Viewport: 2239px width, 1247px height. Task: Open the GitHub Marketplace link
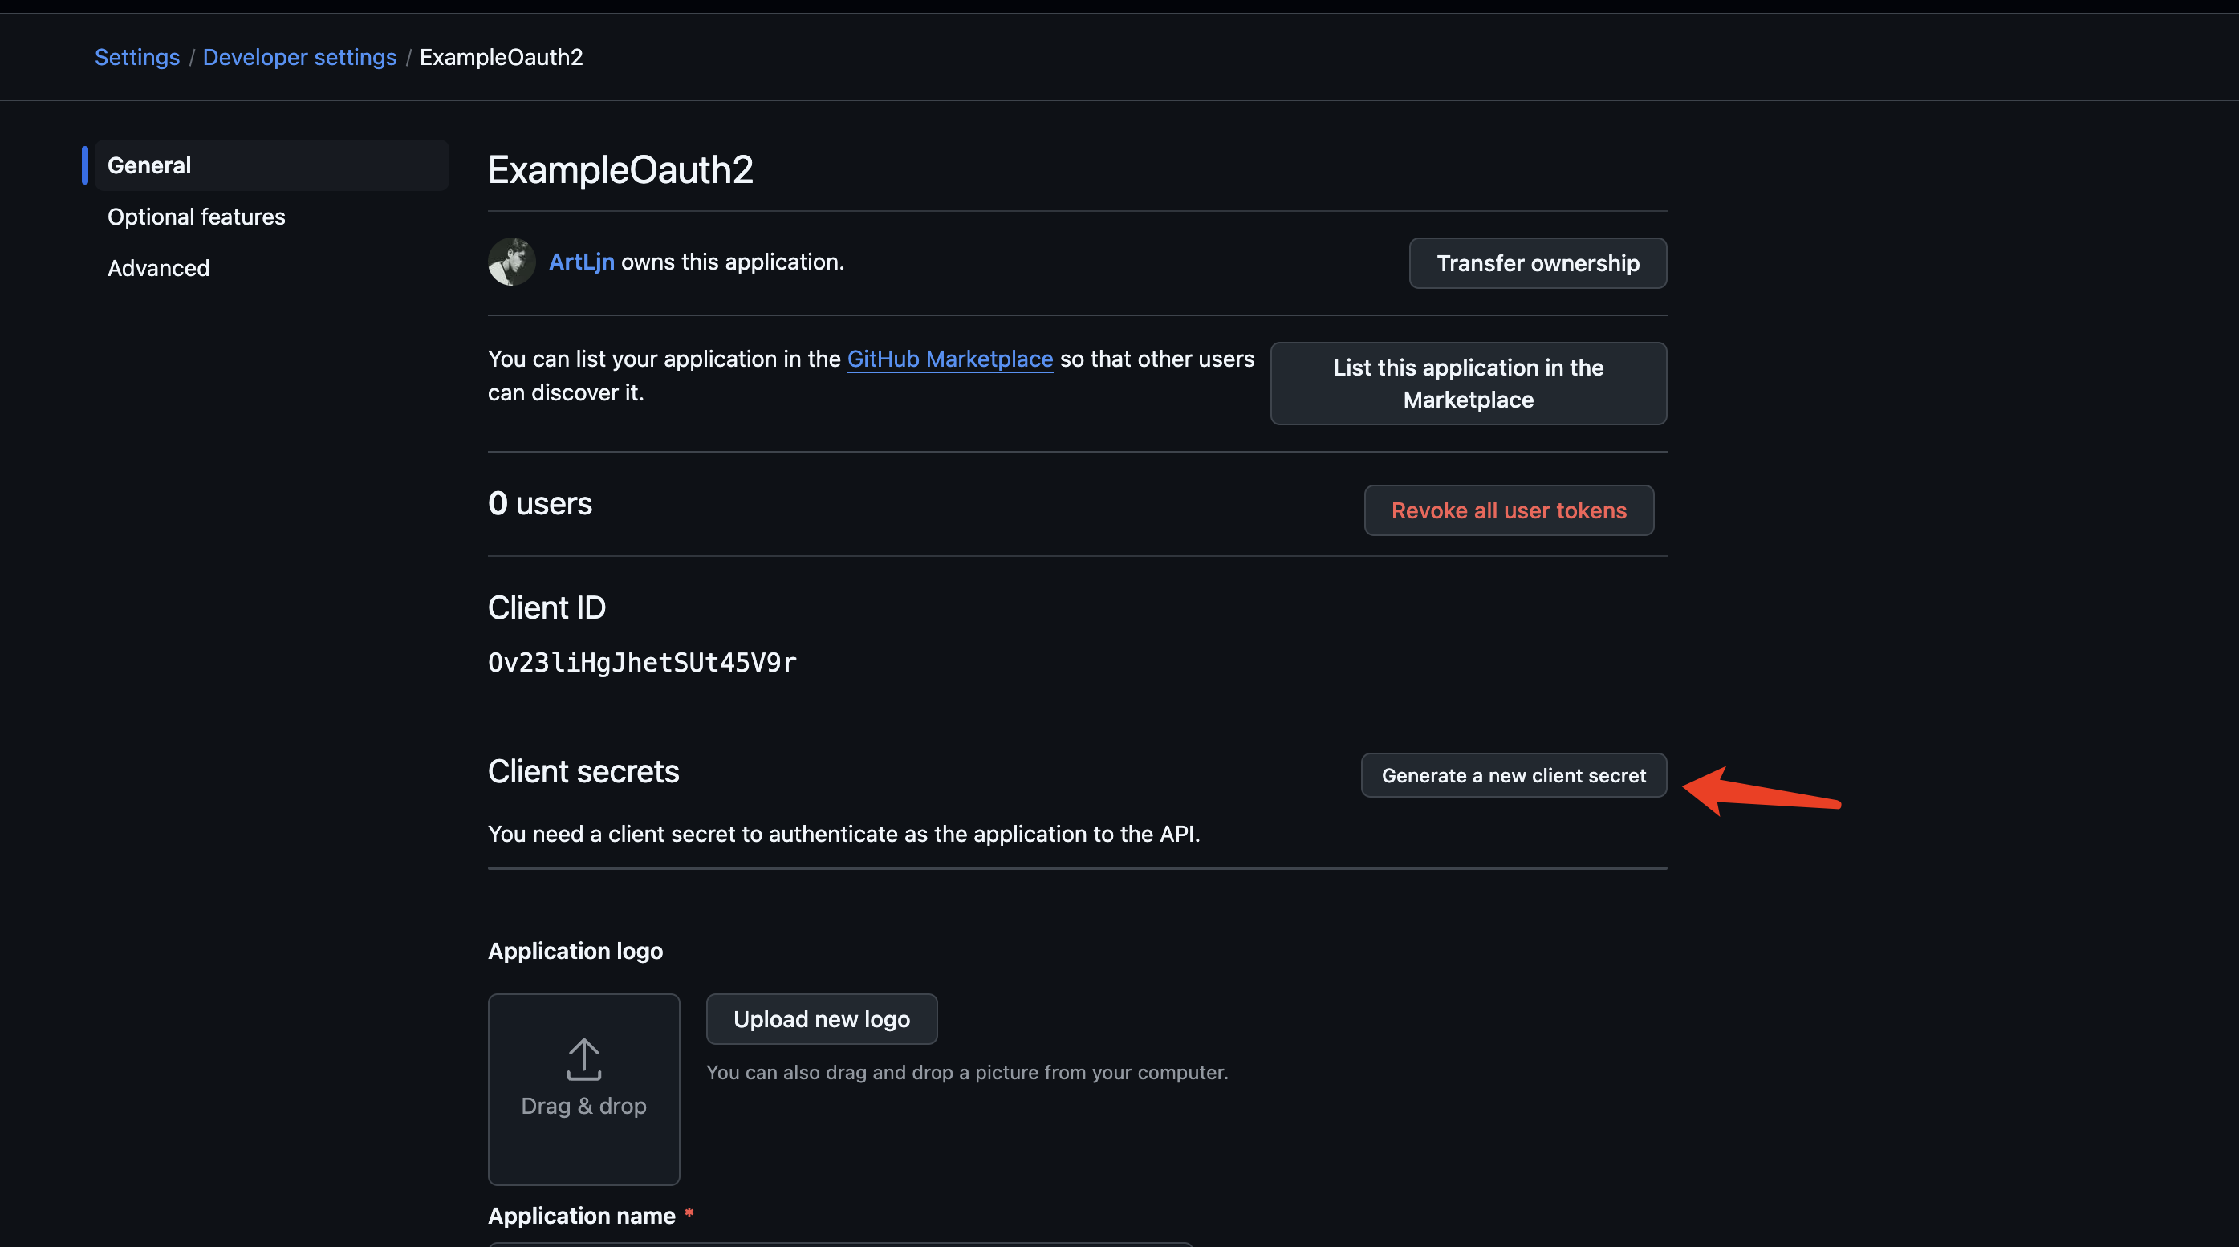click(949, 359)
